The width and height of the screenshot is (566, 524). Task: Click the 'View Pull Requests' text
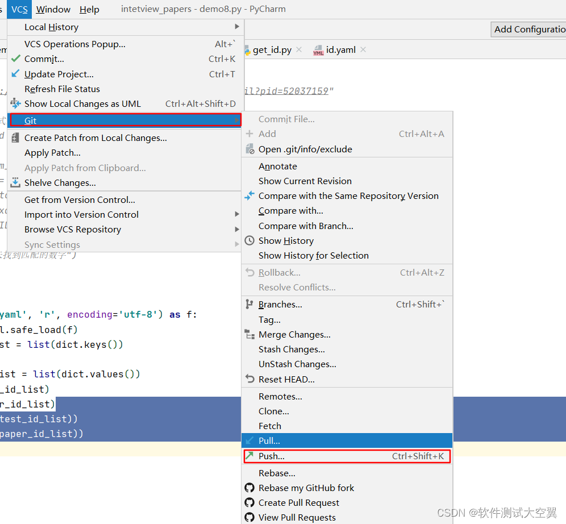(x=297, y=518)
